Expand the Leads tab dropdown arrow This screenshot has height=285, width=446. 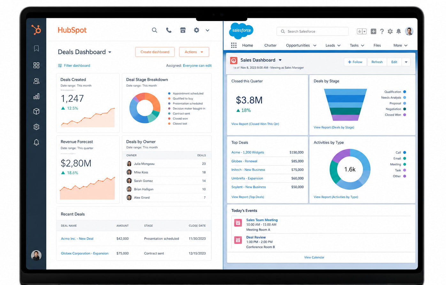[x=339, y=46]
